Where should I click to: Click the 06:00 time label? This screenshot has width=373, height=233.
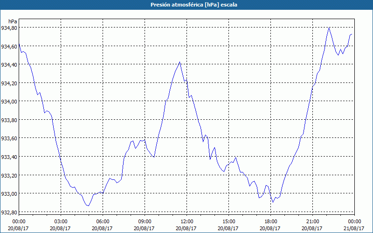click(103, 222)
